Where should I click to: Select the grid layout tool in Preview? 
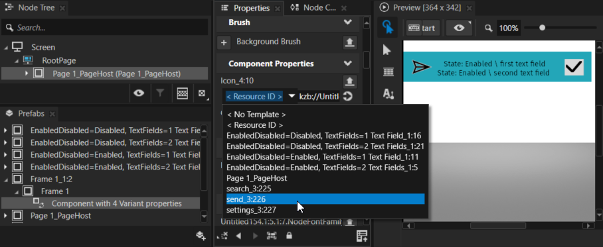tap(388, 72)
